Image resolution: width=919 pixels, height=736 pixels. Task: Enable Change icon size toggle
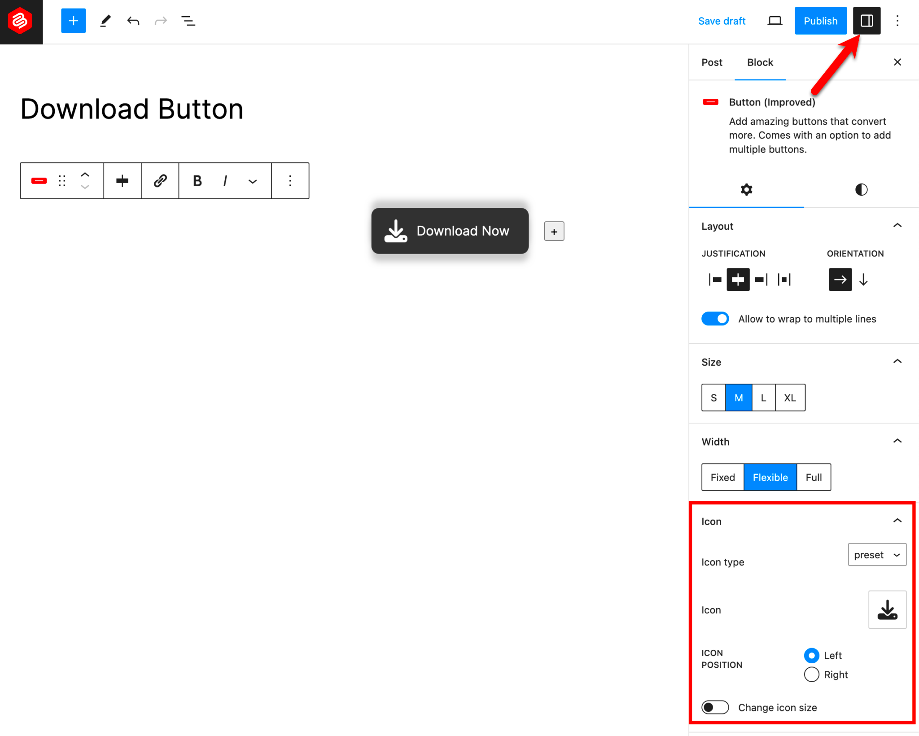[714, 707]
